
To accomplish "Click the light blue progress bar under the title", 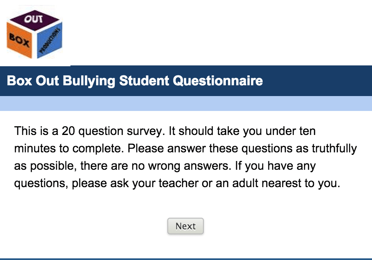I will [186, 104].
